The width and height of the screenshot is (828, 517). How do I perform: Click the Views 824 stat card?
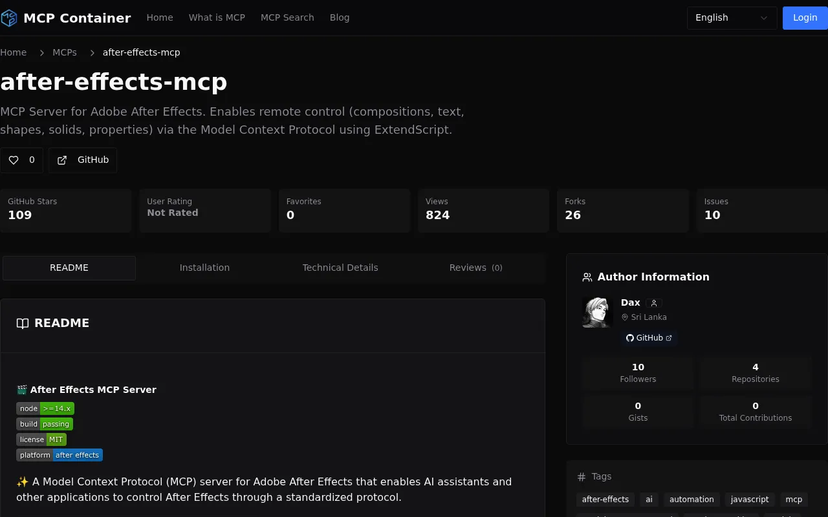[483, 211]
